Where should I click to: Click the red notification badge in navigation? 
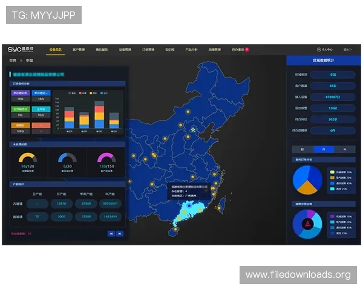247,50
